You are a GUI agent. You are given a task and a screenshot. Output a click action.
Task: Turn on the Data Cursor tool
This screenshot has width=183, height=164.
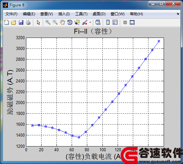[77, 22]
